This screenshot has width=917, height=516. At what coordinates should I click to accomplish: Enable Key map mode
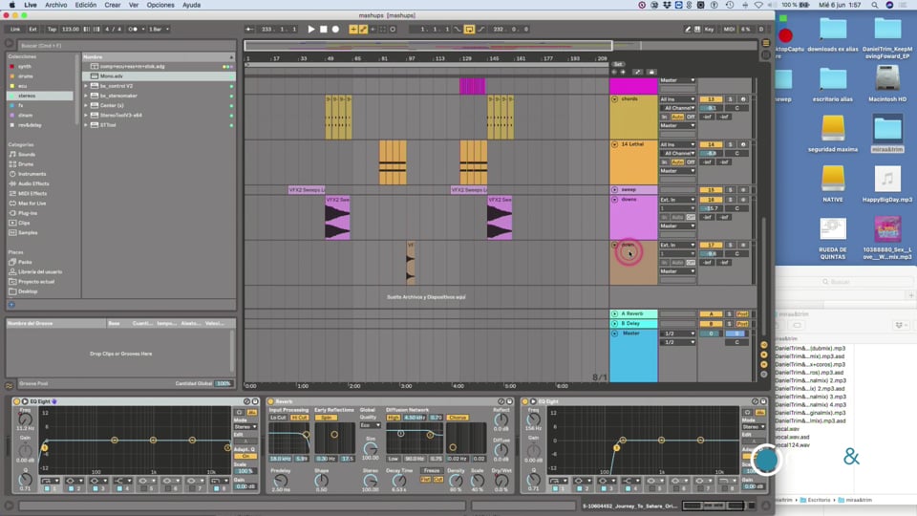point(709,29)
